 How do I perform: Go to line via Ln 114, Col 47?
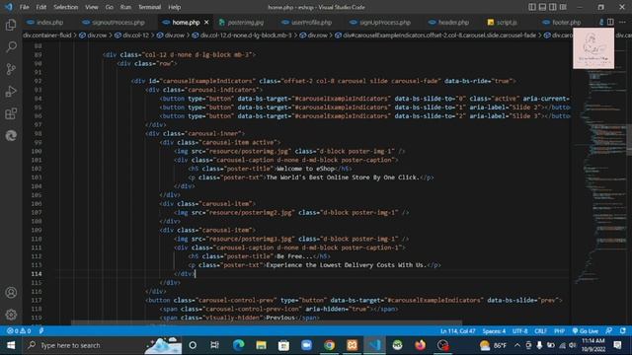coord(457,331)
